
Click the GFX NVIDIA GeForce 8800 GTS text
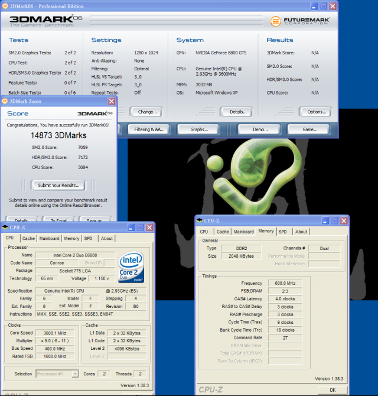click(221, 53)
